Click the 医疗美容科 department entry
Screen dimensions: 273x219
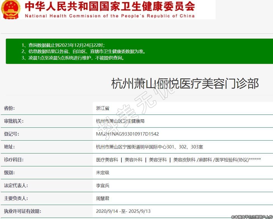coord(107,160)
